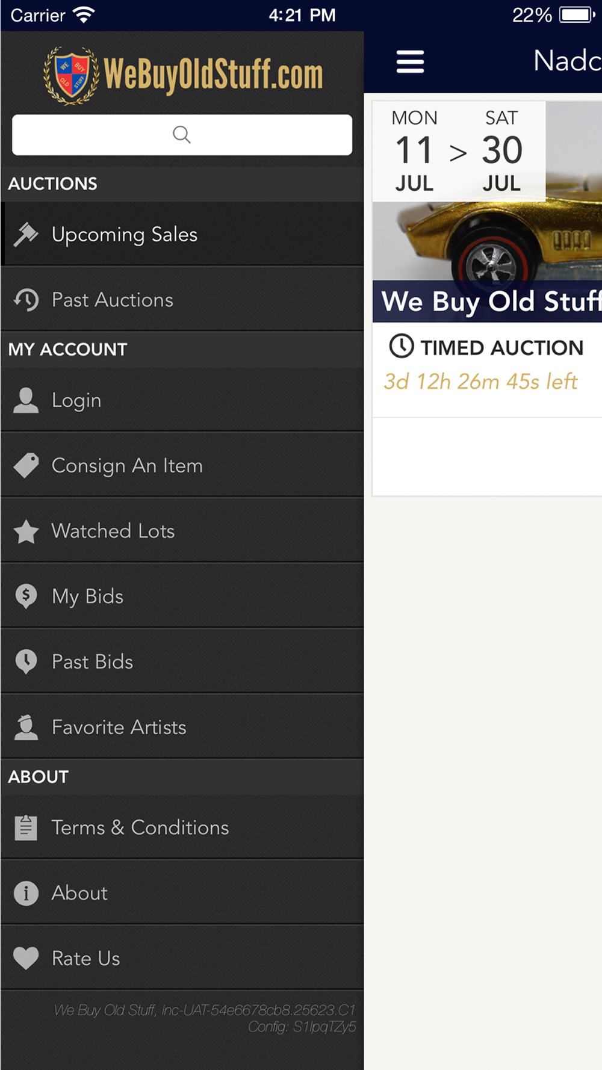Tap the dollar pin icon for My Bids
The height and width of the screenshot is (1070, 602).
pos(26,596)
